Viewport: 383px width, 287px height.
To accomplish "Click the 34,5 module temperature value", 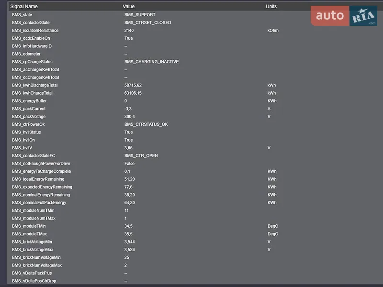I will point(128,226).
